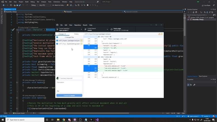Viewport: 217px width, 122px height.
Task: Toggle selection of the added modules.imgui diff line
Action: pyautogui.click(x=91, y=70)
